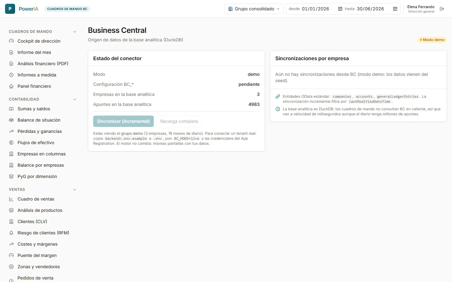Click the Informes a medida plus icon
This screenshot has height=282, width=452.
point(11,75)
